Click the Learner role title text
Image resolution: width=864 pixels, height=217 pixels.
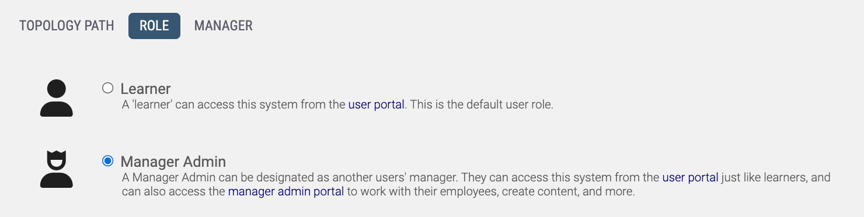[145, 89]
